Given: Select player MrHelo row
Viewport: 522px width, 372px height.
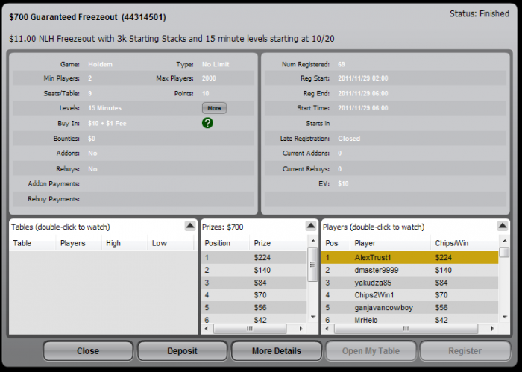Looking at the screenshot, I should coord(410,319).
